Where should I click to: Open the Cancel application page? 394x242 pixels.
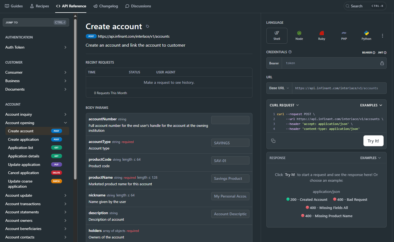pos(23,173)
